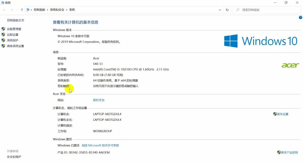303x163 pixels.
Task: Expand the chevron before 控制面板 breadcrumb
Action: [31, 10]
